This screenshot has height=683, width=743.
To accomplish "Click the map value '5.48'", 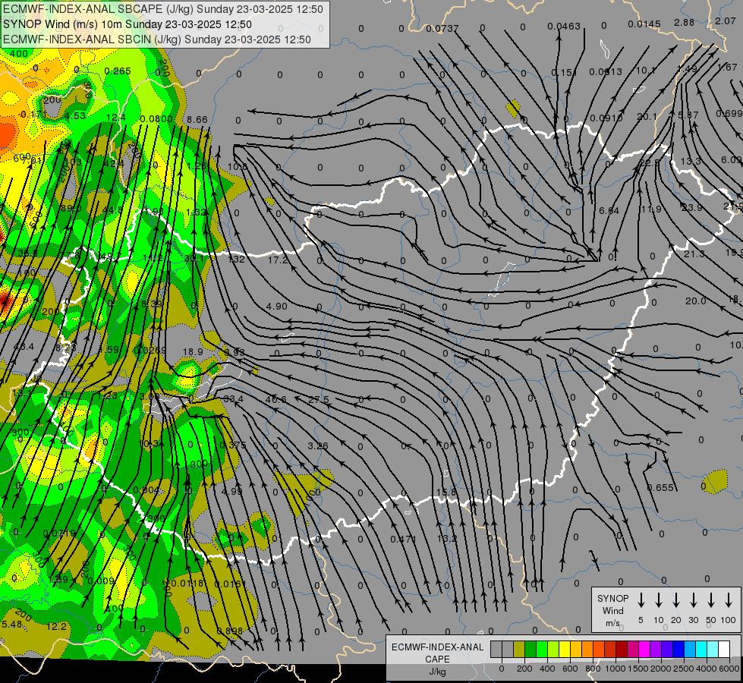I will pyautogui.click(x=12, y=625).
